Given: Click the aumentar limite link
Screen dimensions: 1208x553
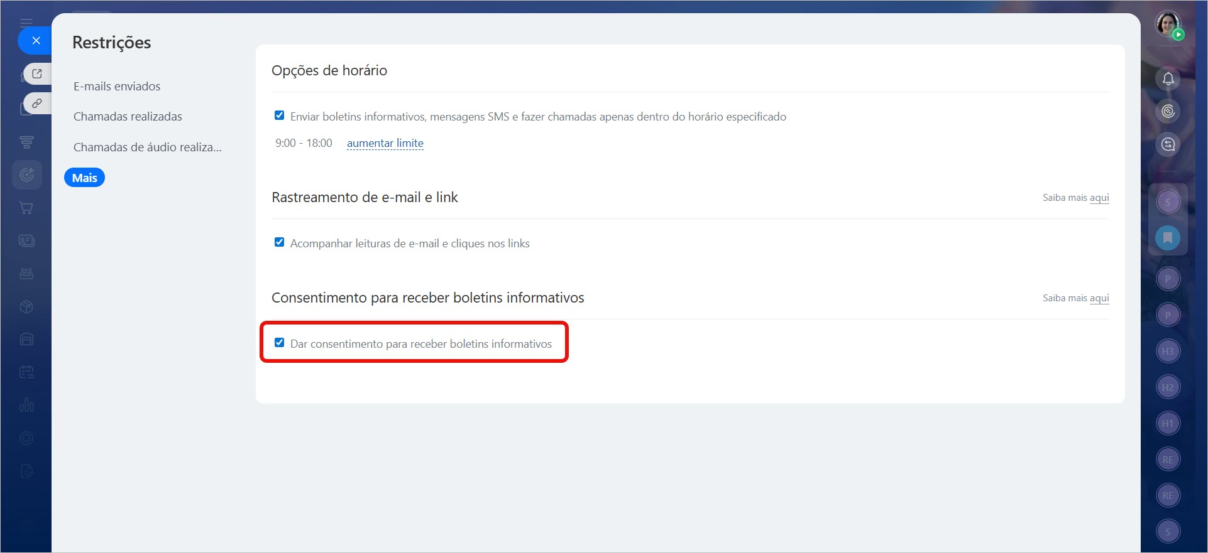Looking at the screenshot, I should (385, 143).
